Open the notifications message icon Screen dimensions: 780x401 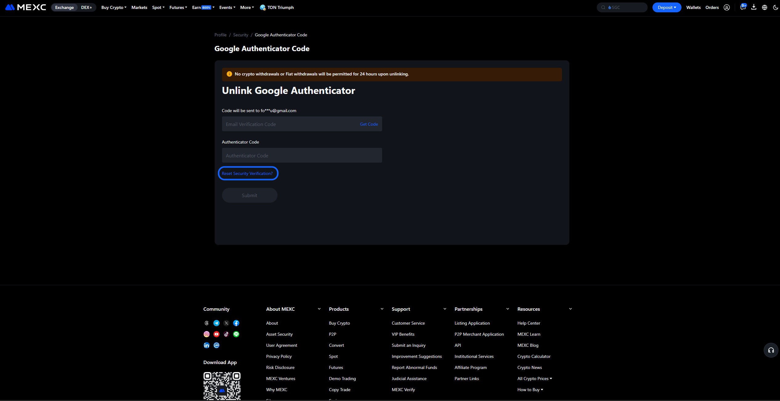[x=743, y=7]
